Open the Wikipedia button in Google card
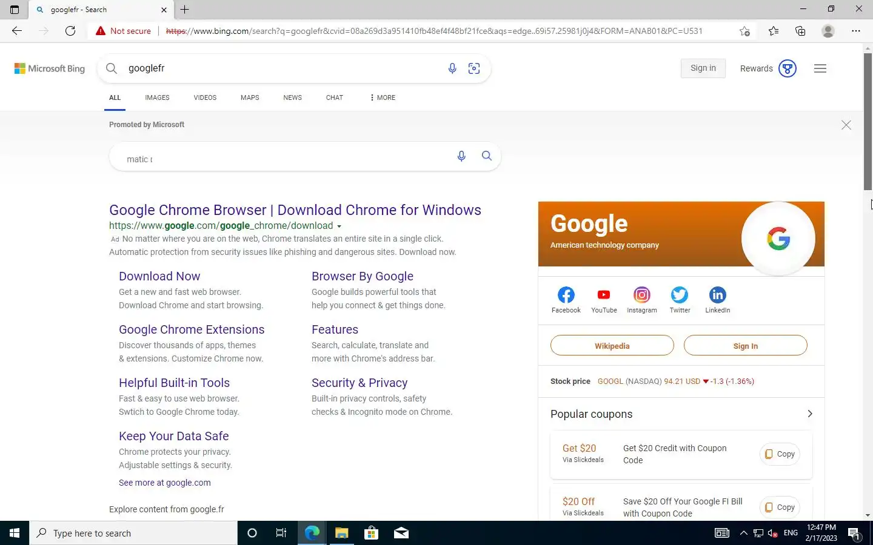Viewport: 873px width, 545px height. [612, 346]
